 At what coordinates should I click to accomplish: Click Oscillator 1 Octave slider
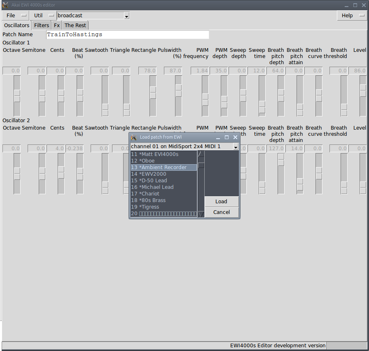[17, 96]
